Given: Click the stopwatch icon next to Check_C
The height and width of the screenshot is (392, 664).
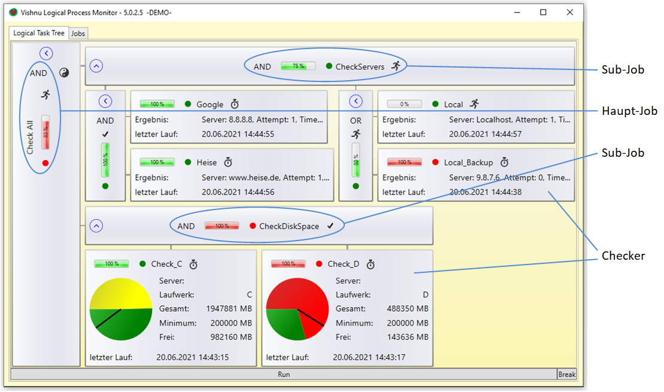Looking at the screenshot, I should pos(193,264).
